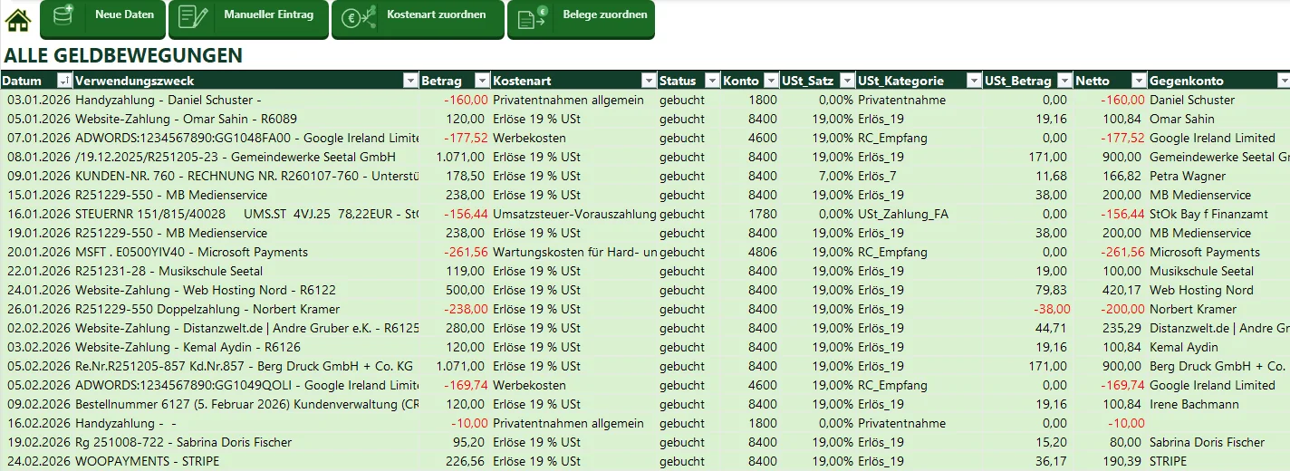Select the Gegenkonto cell 'STRIPE'
Image resolution: width=1290 pixels, height=471 pixels.
tap(1218, 461)
